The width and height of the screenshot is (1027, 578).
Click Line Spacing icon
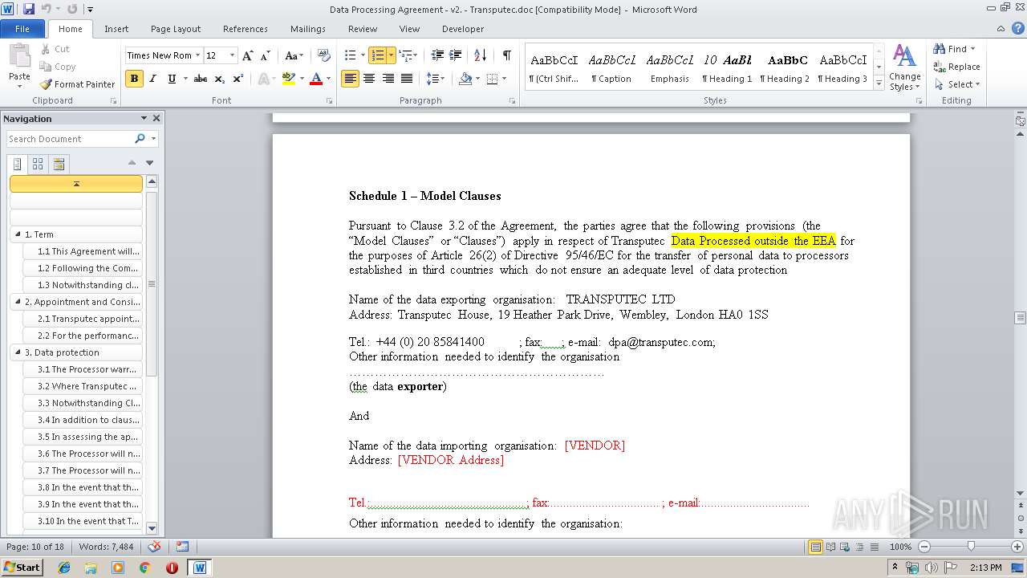coord(432,79)
